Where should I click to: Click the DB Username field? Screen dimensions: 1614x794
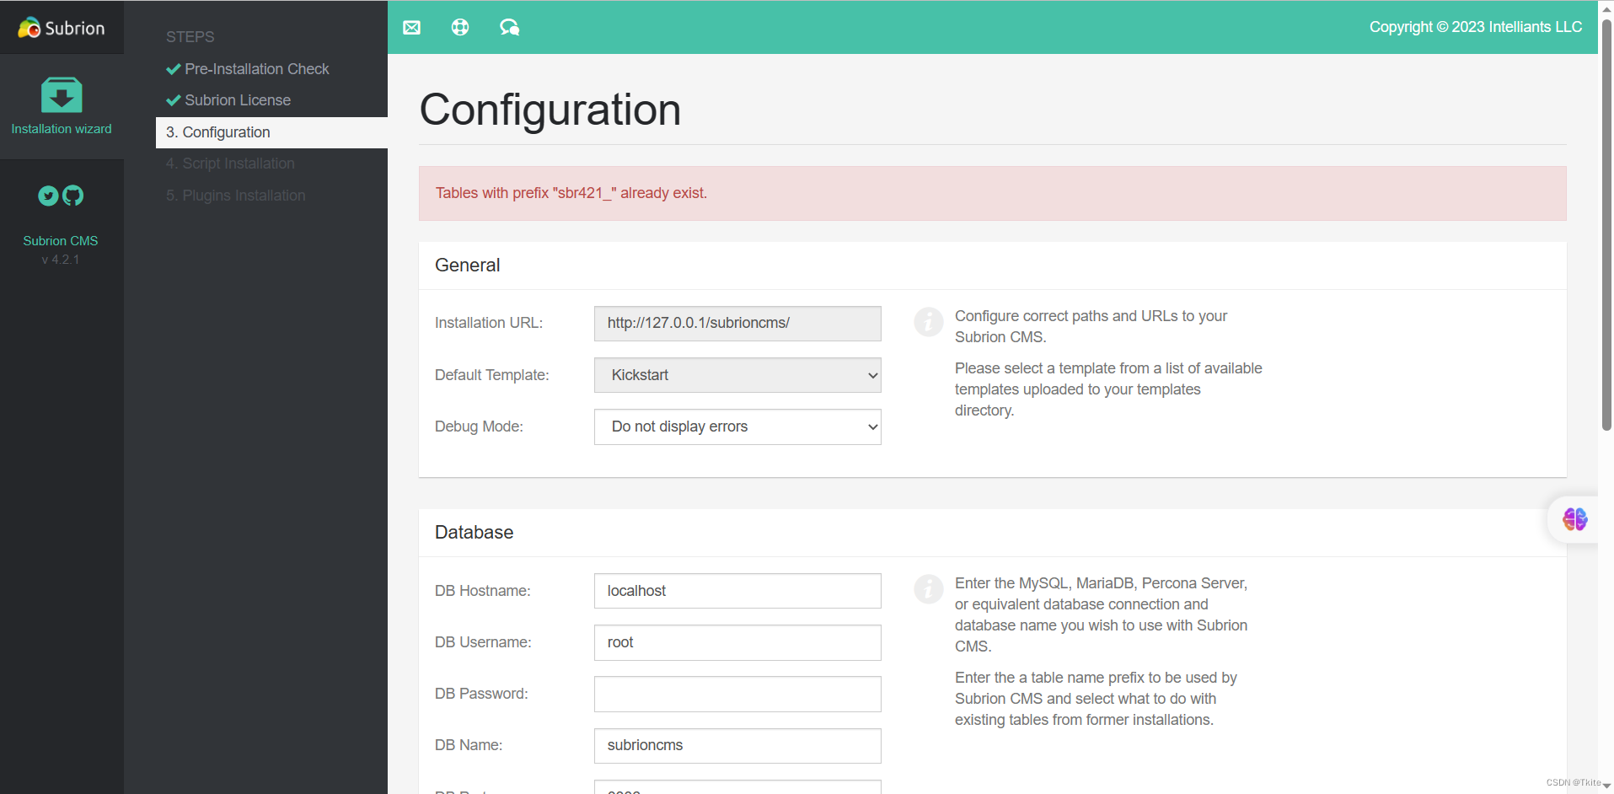point(737,642)
